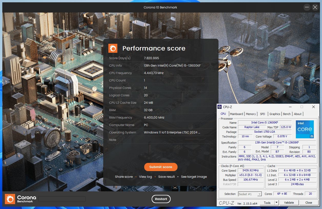Click the Revision value B0
The width and height of the screenshot is (322, 209).
click(x=309, y=152)
